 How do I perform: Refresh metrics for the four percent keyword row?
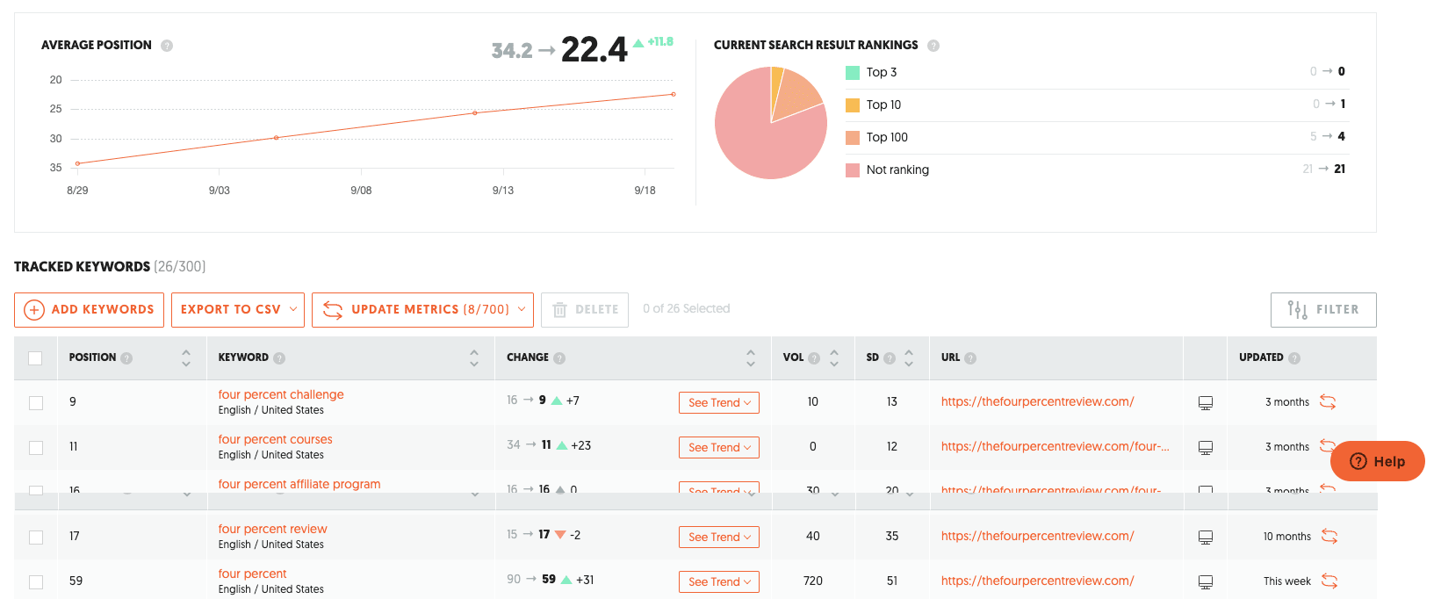[x=1329, y=581]
